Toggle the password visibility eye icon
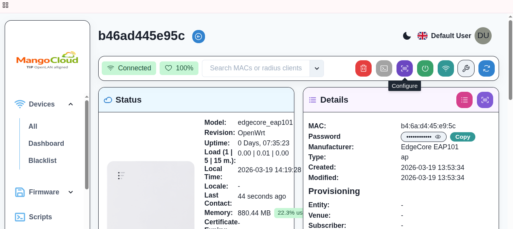This screenshot has width=513, height=229. click(x=438, y=136)
